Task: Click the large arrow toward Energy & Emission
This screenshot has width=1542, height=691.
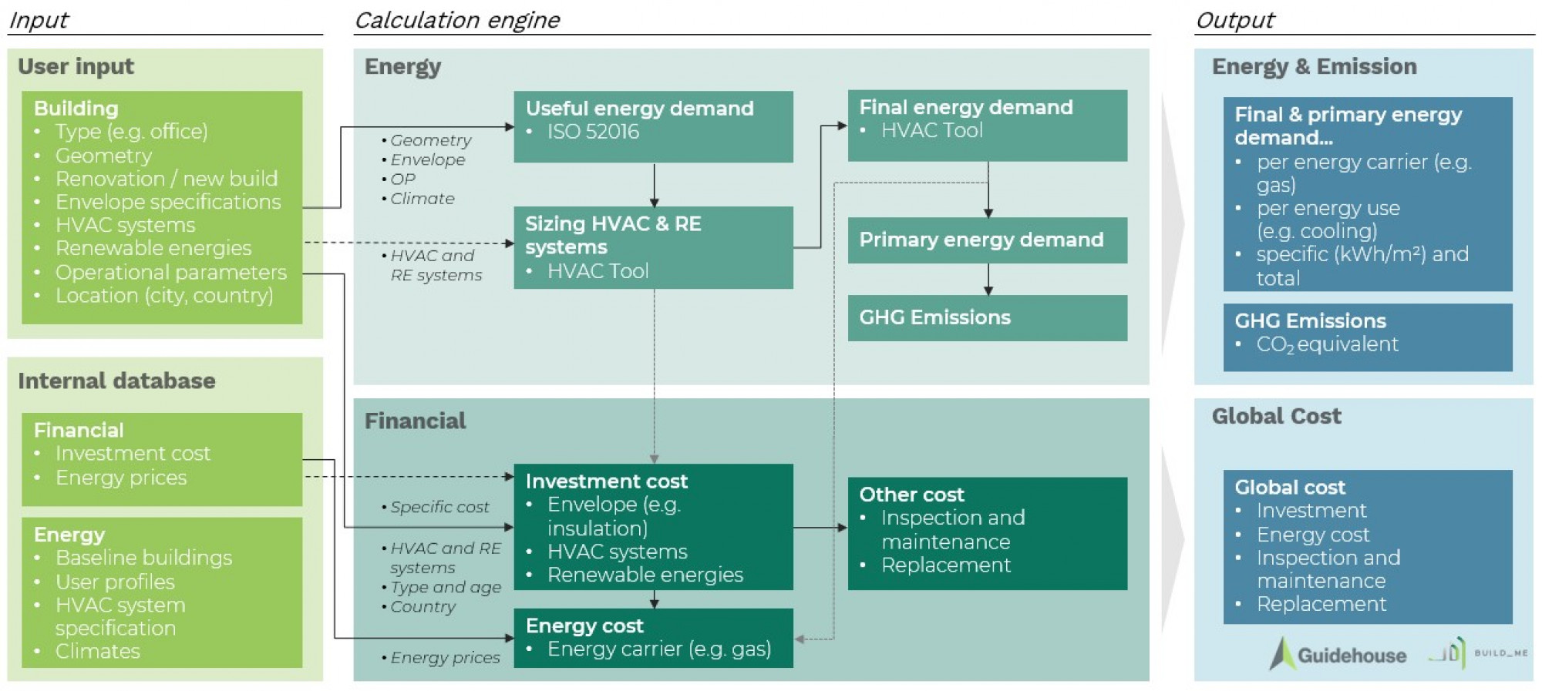Action: tap(1172, 223)
